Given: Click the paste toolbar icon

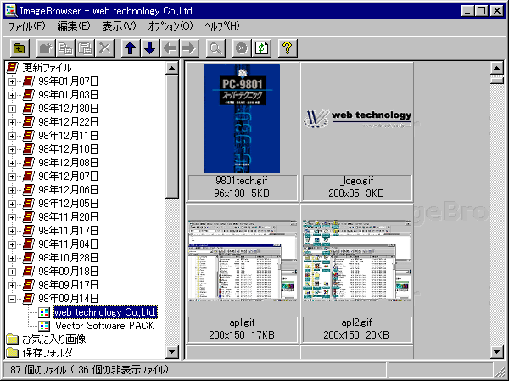Looking at the screenshot, I should 85,48.
